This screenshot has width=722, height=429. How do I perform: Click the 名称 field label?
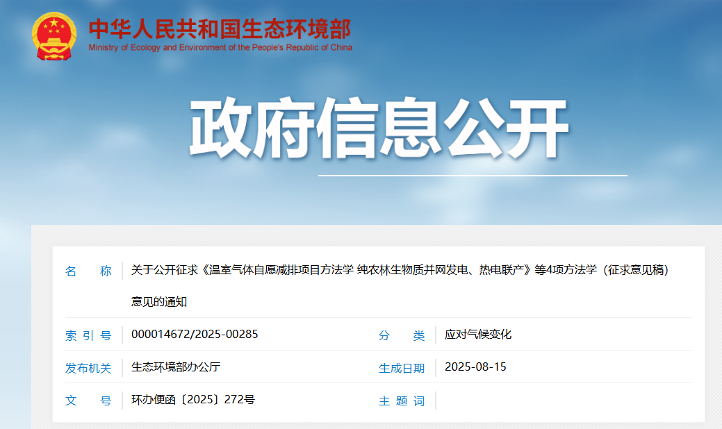tap(90, 271)
